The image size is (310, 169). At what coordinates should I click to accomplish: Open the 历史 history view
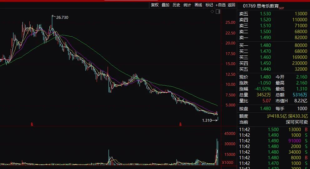[x=176, y=5]
